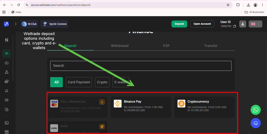Choose the Binance Pay deposit method
This screenshot has width=267, height=134.
(x=141, y=107)
